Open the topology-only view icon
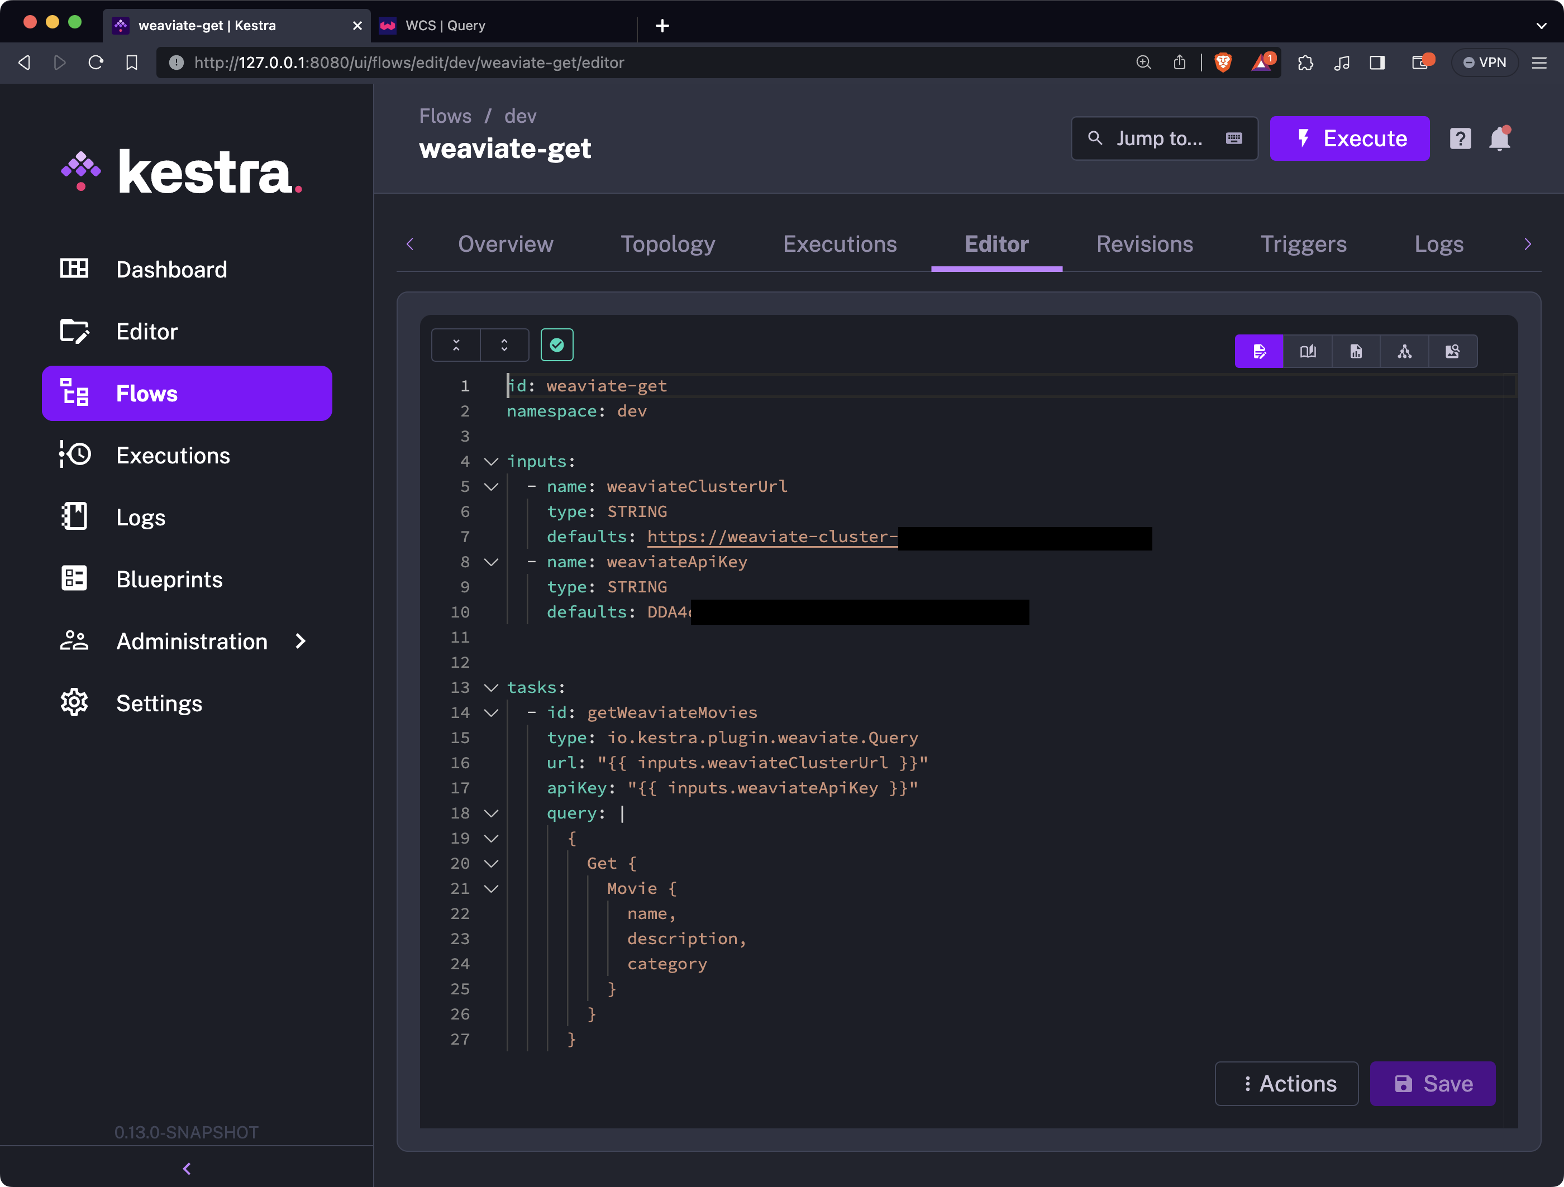This screenshot has width=1564, height=1187. coord(1404,351)
